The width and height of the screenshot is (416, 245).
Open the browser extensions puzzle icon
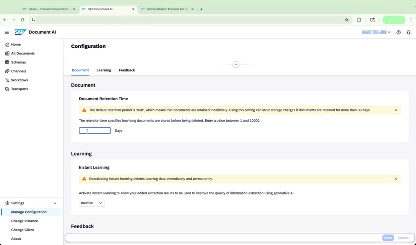(359, 20)
